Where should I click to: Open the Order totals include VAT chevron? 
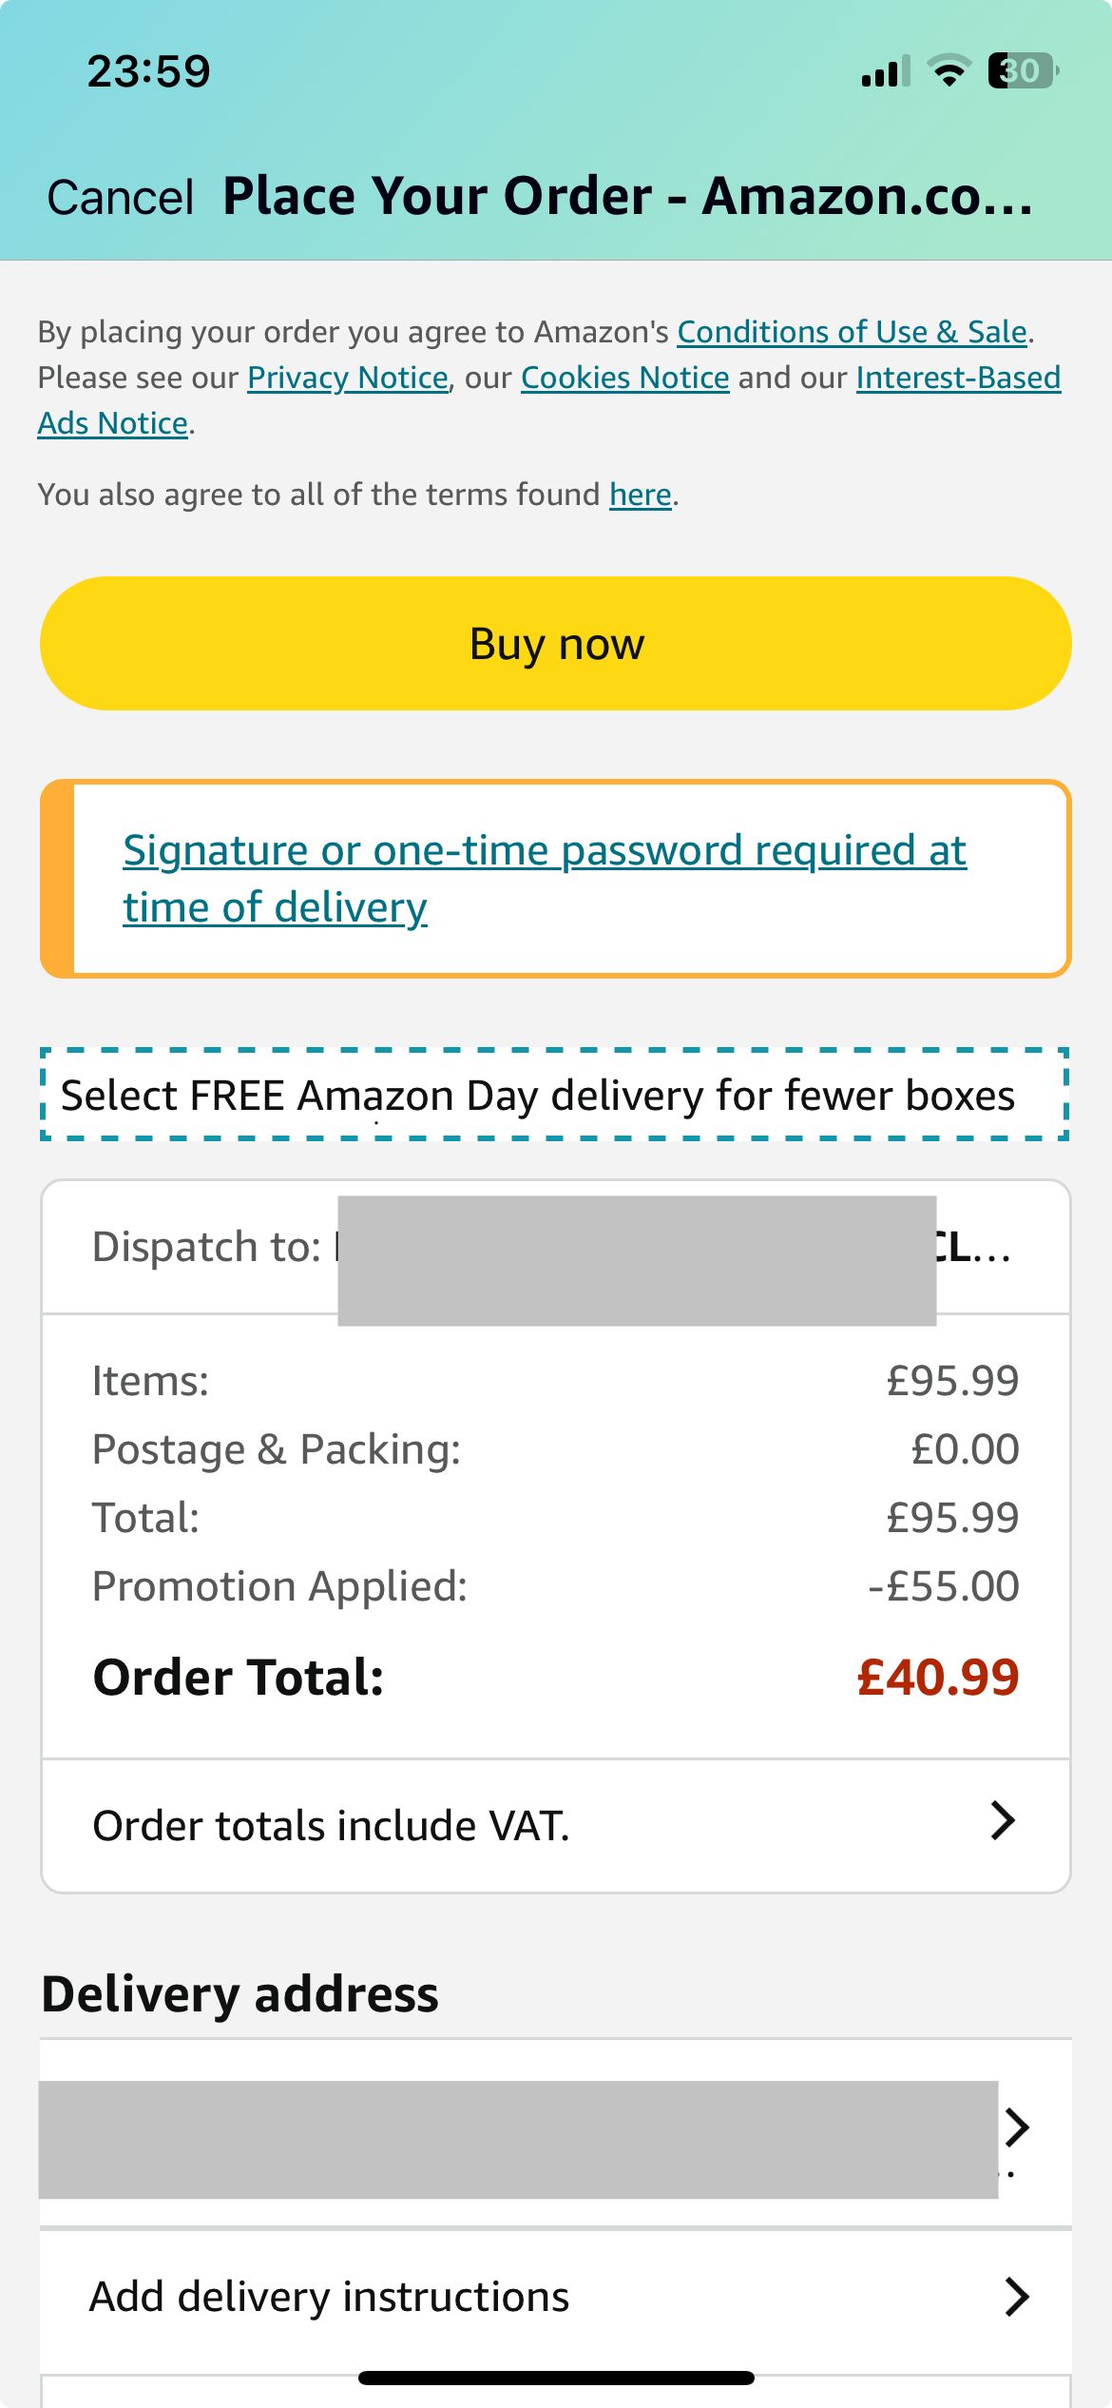1002,1821
